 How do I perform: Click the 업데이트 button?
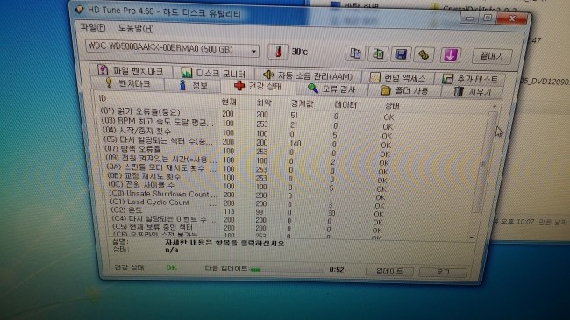[x=389, y=271]
